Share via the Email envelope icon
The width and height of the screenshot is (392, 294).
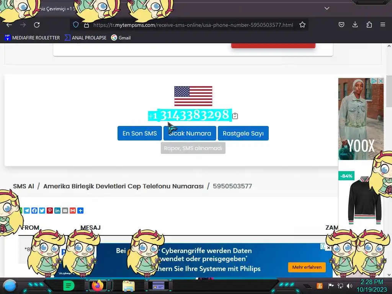(x=65, y=211)
